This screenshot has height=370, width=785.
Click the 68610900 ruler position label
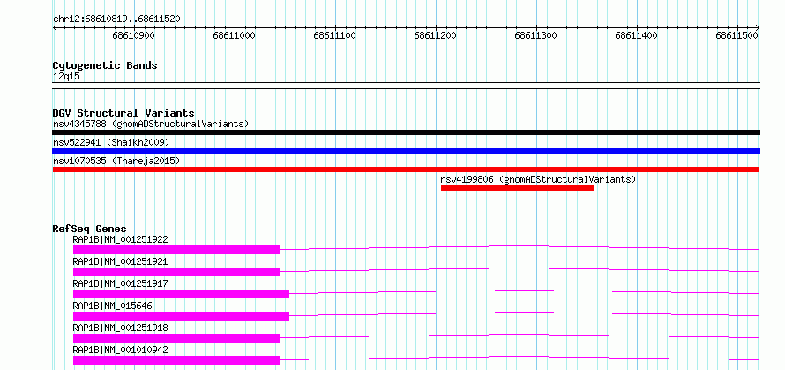pos(134,35)
